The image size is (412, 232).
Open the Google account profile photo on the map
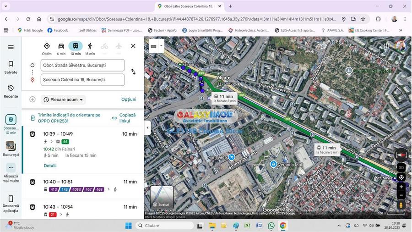tap(400, 46)
